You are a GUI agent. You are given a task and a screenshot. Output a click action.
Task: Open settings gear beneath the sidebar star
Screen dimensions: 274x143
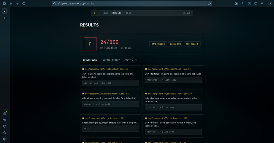5,139
